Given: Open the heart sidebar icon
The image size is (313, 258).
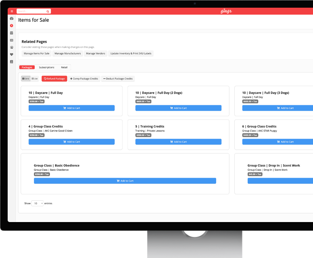Looking at the screenshot, I should coord(12,55).
